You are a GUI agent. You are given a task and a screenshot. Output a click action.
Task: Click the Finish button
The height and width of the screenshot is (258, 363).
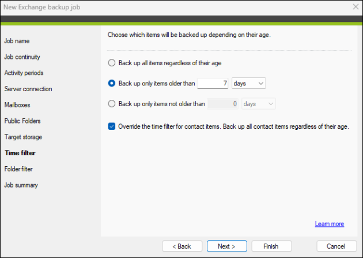[x=271, y=246]
